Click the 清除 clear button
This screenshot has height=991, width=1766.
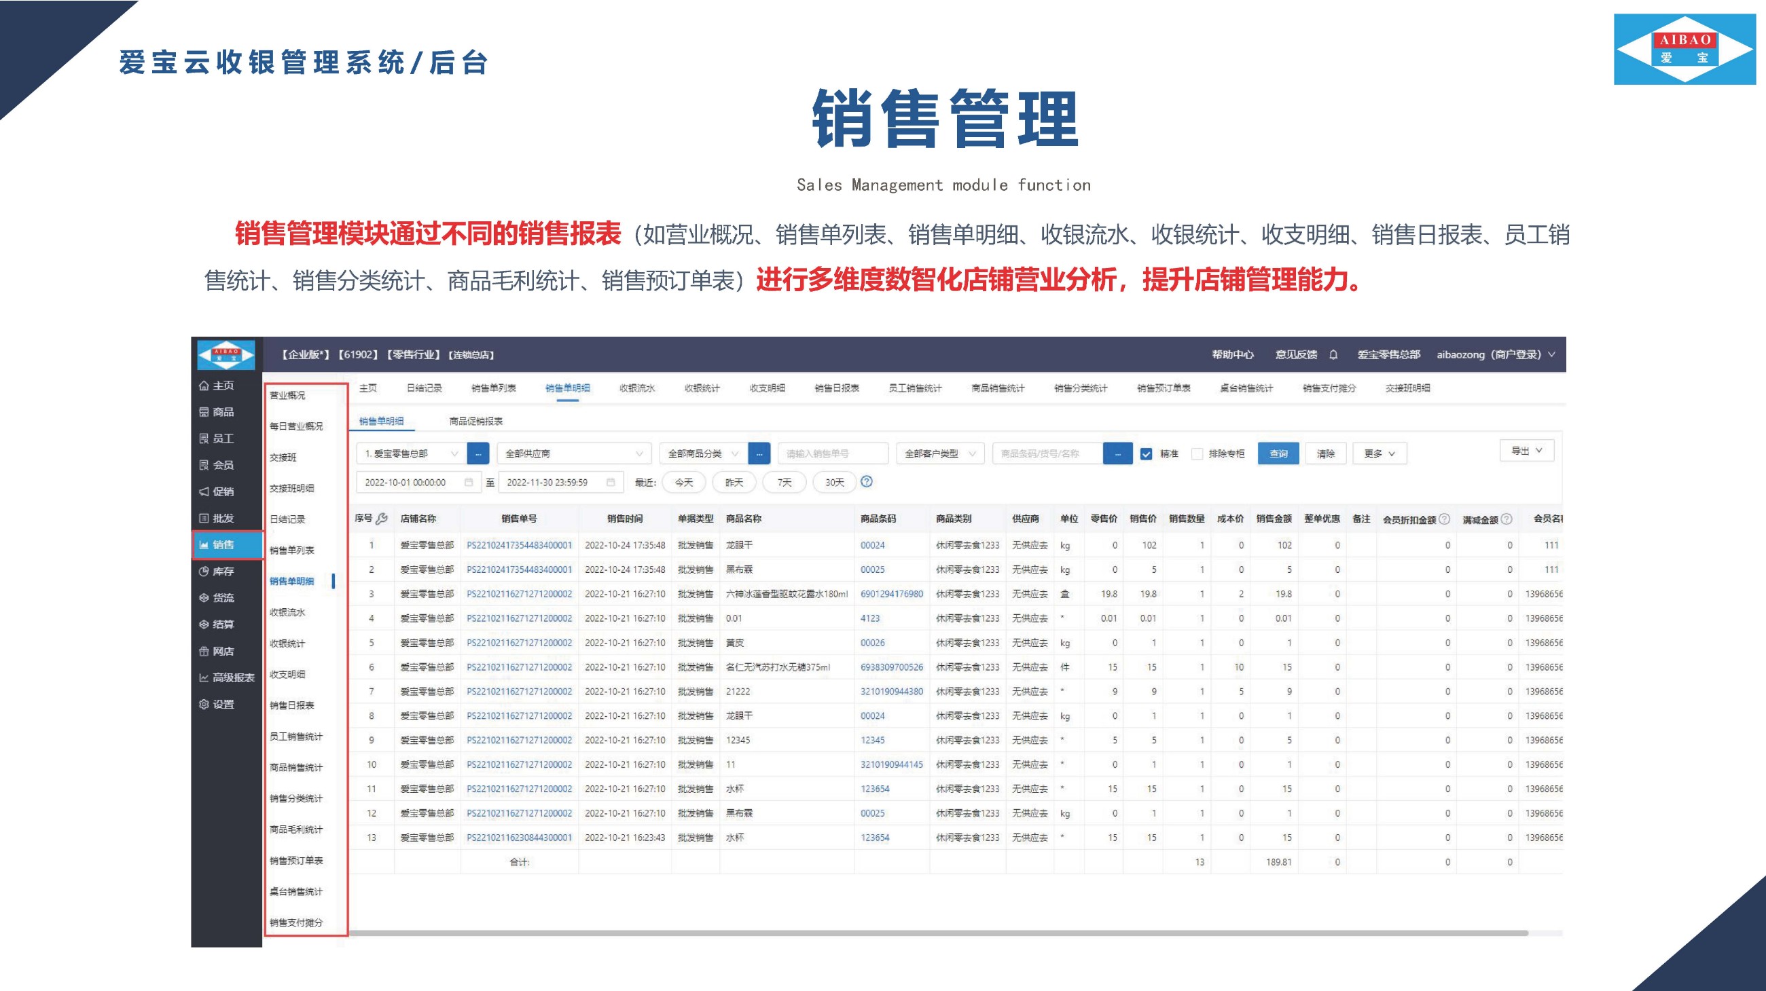pyautogui.click(x=1325, y=453)
